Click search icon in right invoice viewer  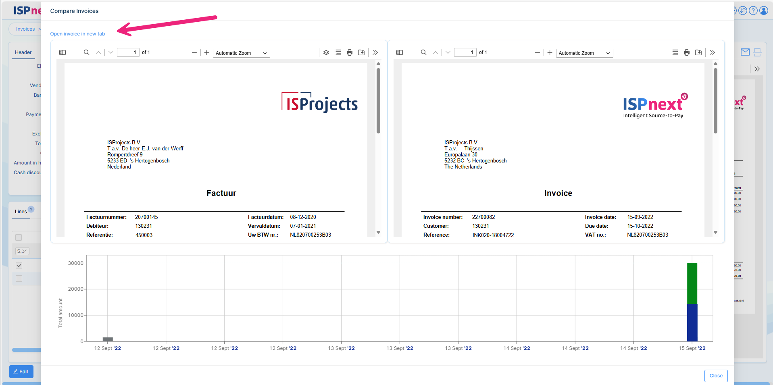click(x=423, y=52)
